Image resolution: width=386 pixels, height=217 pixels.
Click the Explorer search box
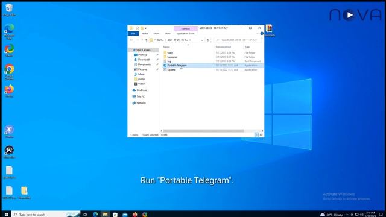(238, 40)
